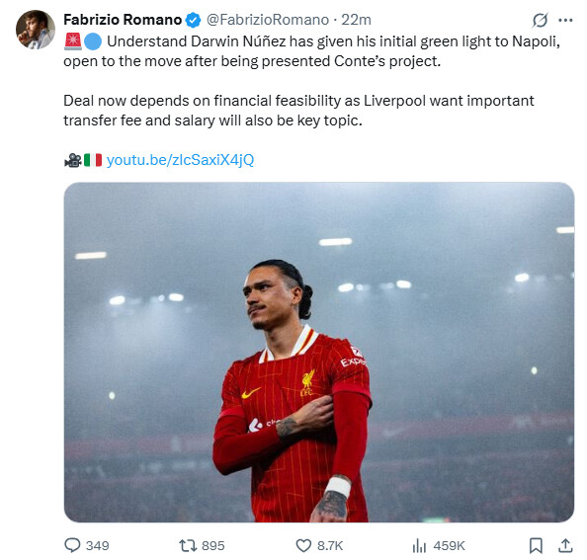The height and width of the screenshot is (560, 587).
Task: Open view analytics bar-chart icon
Action: [419, 546]
